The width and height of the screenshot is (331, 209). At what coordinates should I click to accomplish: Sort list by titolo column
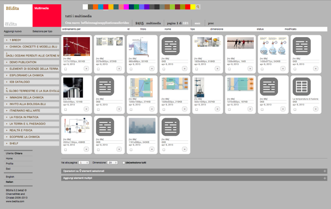(144, 29)
